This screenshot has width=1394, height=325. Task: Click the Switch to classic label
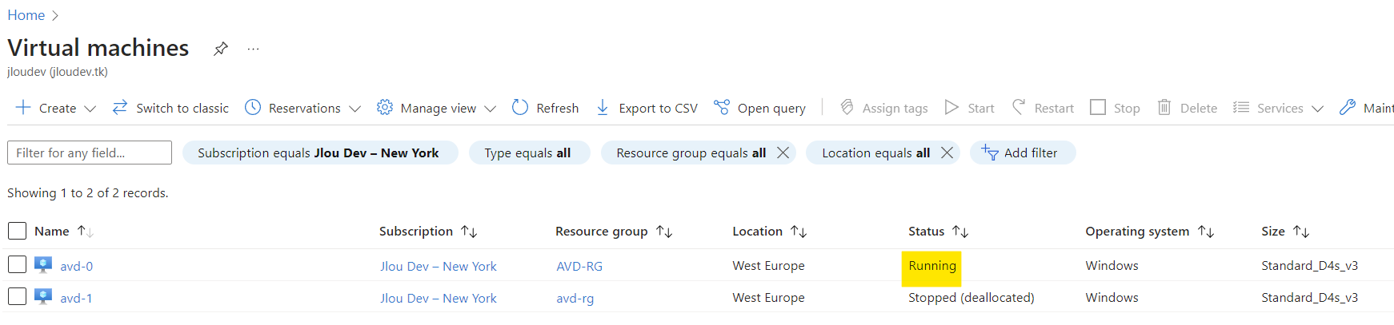coord(182,108)
